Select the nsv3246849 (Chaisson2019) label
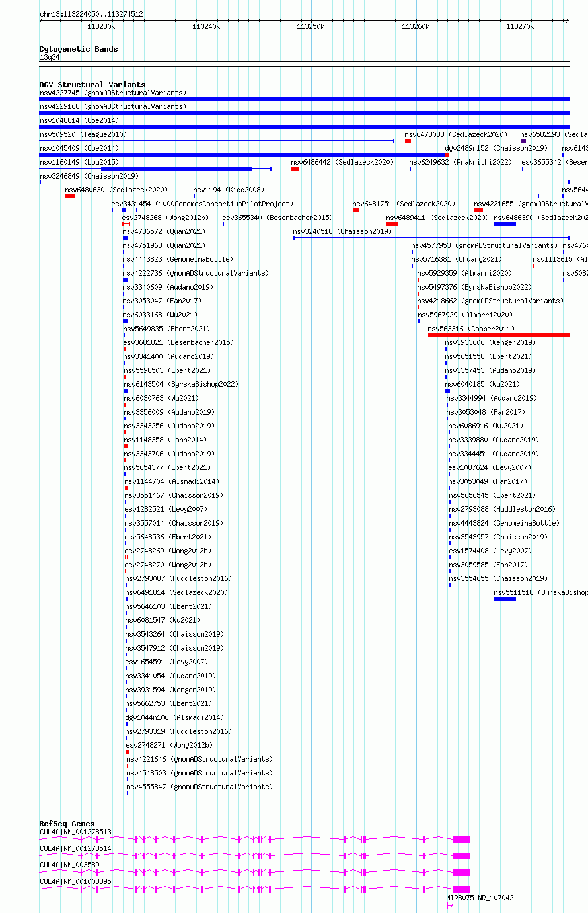This screenshot has height=913, width=588. (x=89, y=176)
